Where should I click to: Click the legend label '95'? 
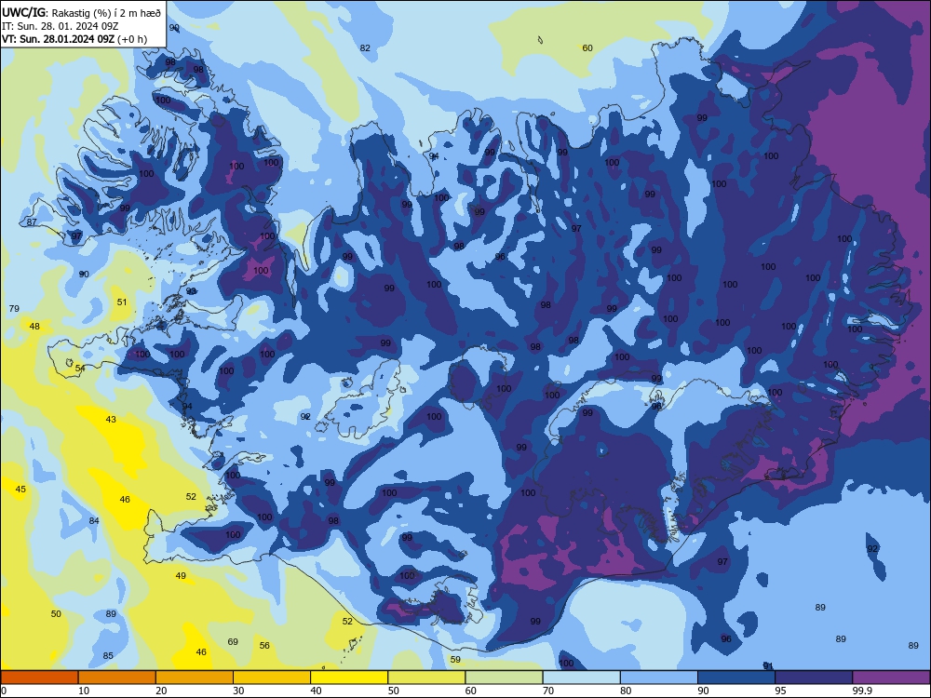pos(781,691)
